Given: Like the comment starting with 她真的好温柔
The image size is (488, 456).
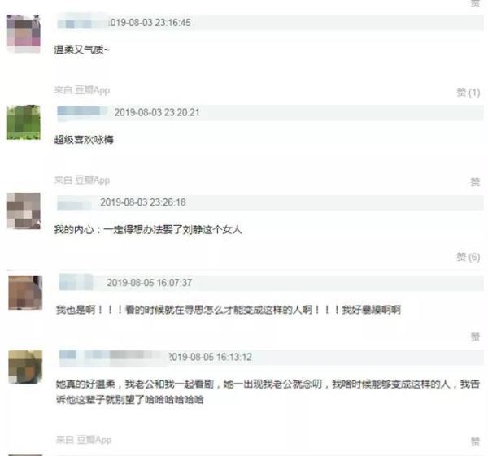Looking at the screenshot, I should [475, 441].
